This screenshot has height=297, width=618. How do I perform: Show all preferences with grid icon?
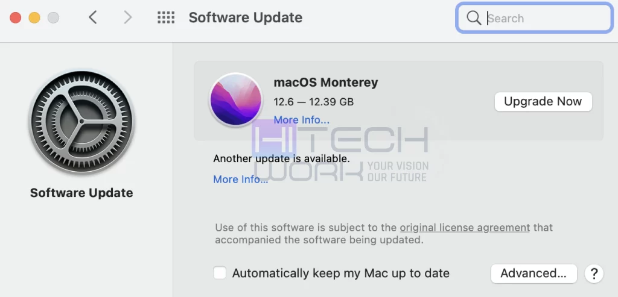(x=166, y=17)
